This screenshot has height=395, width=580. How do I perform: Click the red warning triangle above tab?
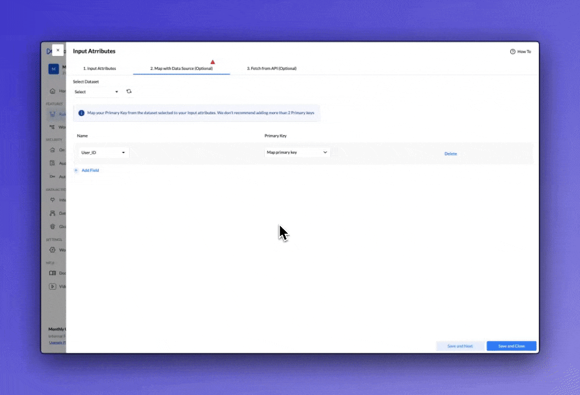pos(213,62)
